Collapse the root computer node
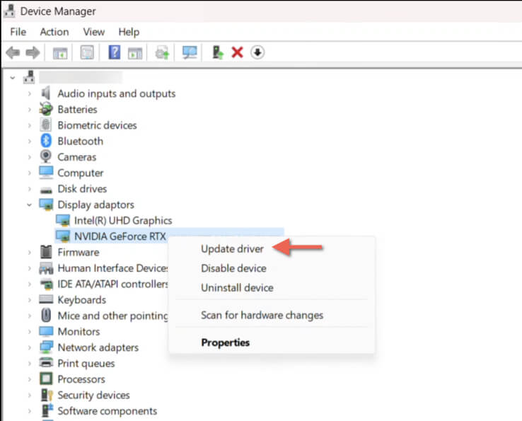The height and width of the screenshot is (421, 522). click(13, 78)
